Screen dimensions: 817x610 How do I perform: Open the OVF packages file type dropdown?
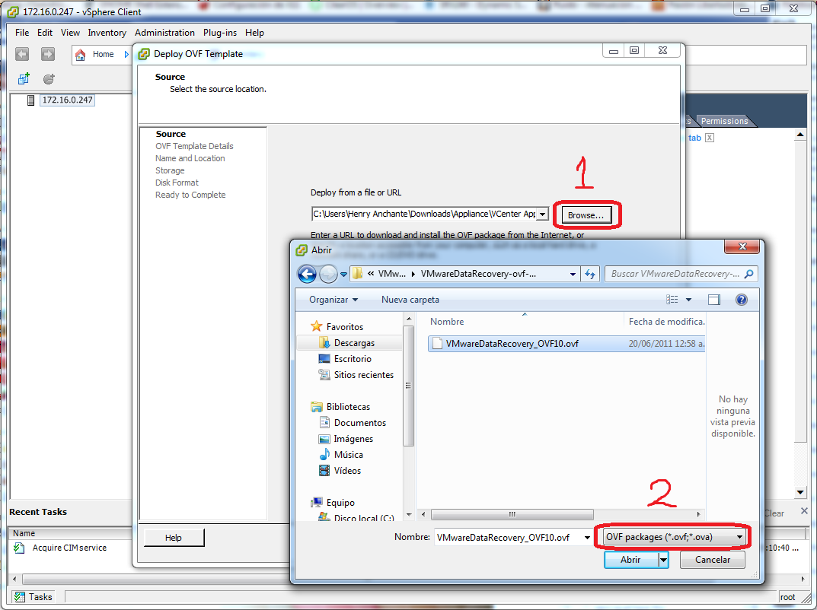[737, 536]
